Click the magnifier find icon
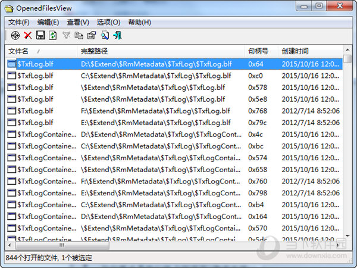The image size is (357, 268). pos(105,35)
